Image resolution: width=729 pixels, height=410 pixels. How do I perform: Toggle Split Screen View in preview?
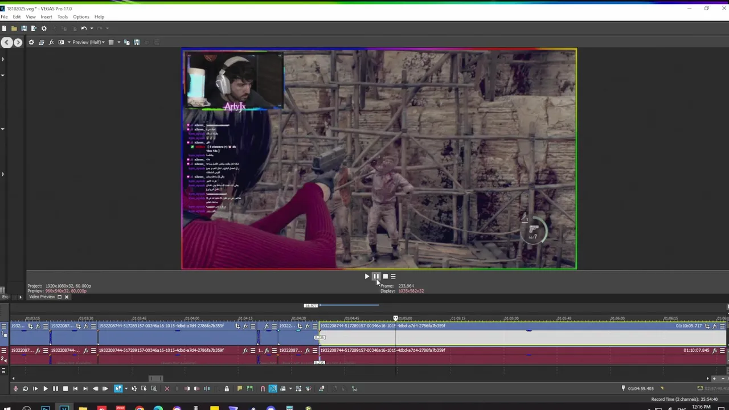(62, 42)
